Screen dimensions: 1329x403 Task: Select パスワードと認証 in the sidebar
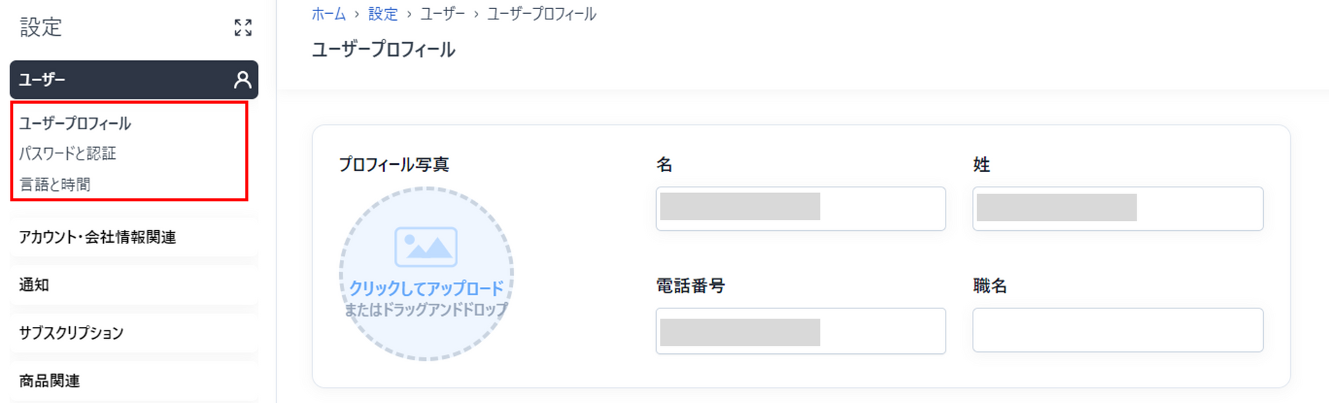67,153
